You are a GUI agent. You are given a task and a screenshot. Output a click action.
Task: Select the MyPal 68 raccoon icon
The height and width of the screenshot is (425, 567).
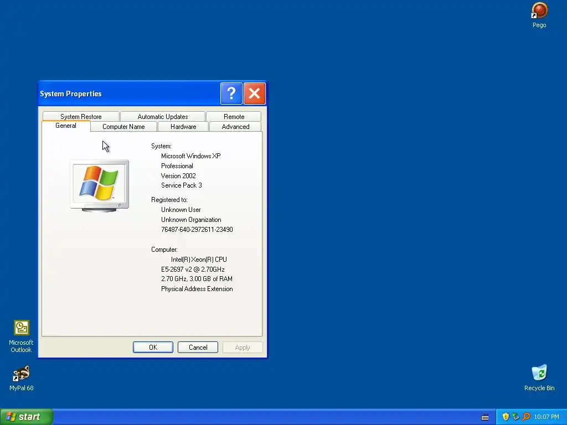click(22, 378)
